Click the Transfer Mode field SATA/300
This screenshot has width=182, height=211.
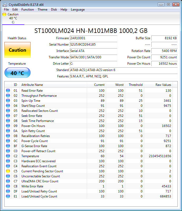(93, 57)
